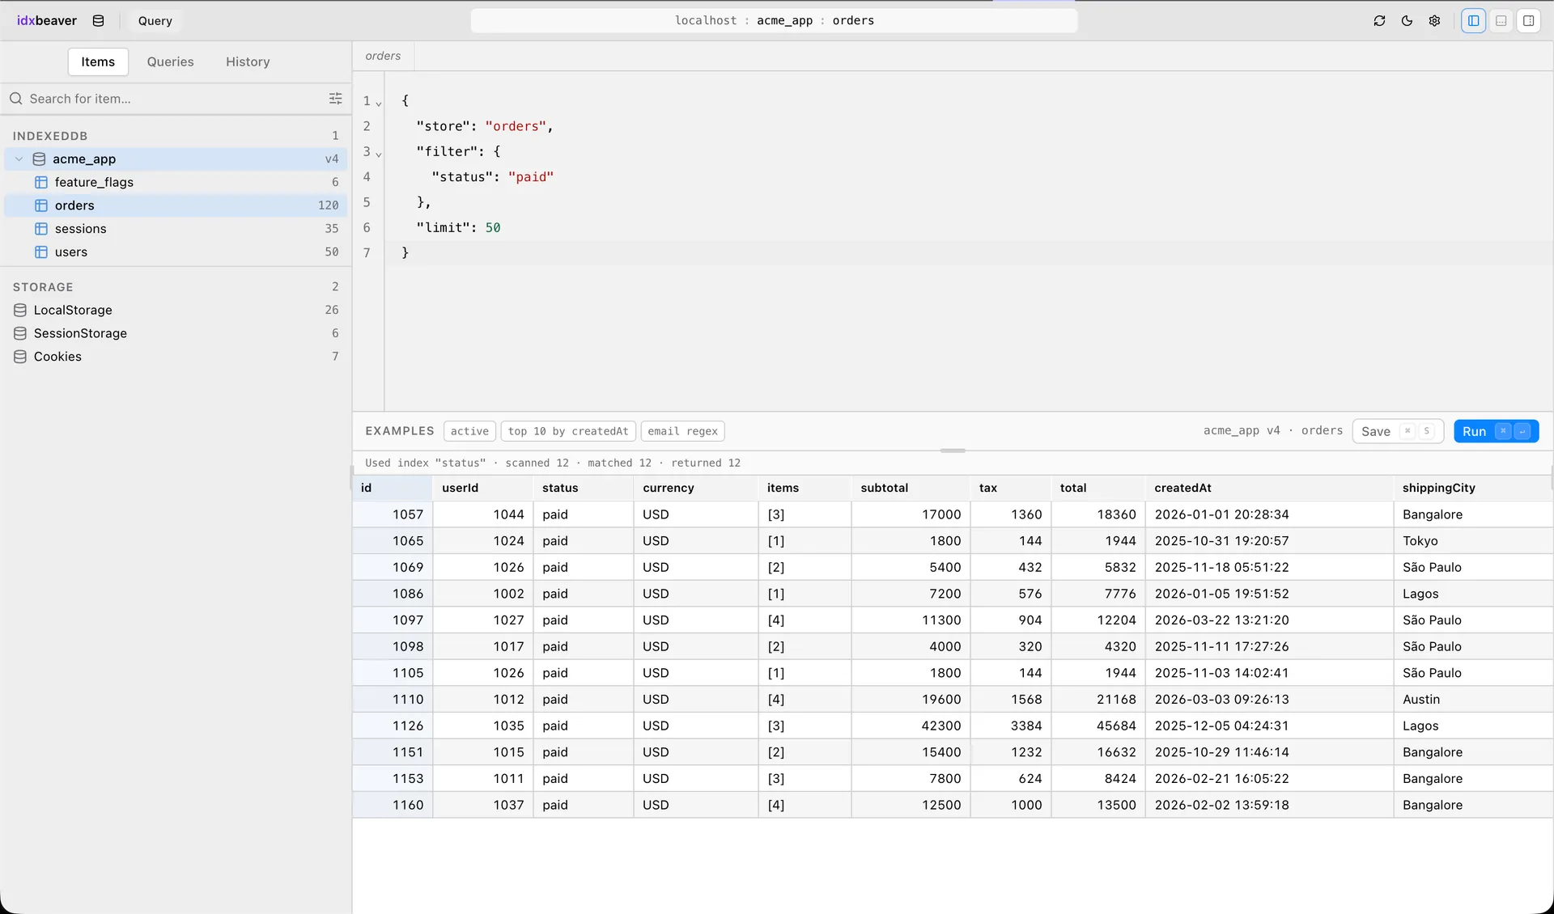Sort by tax column header
This screenshot has height=914, width=1554.
[1011, 488]
